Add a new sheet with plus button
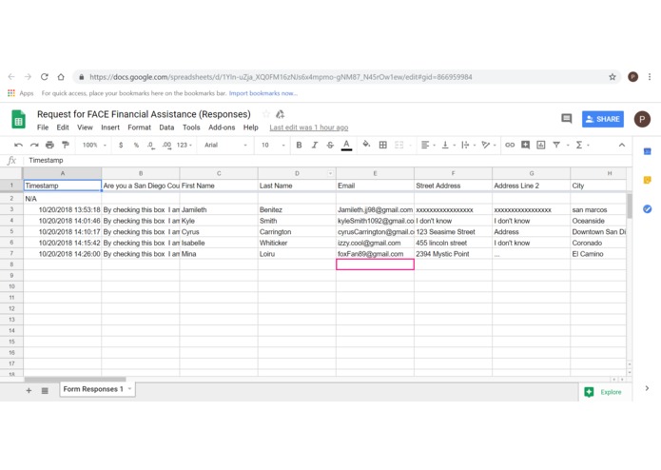The height and width of the screenshot is (470, 661). (x=29, y=391)
